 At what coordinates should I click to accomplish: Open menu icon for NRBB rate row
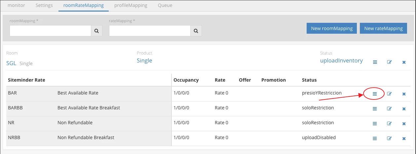point(375,138)
